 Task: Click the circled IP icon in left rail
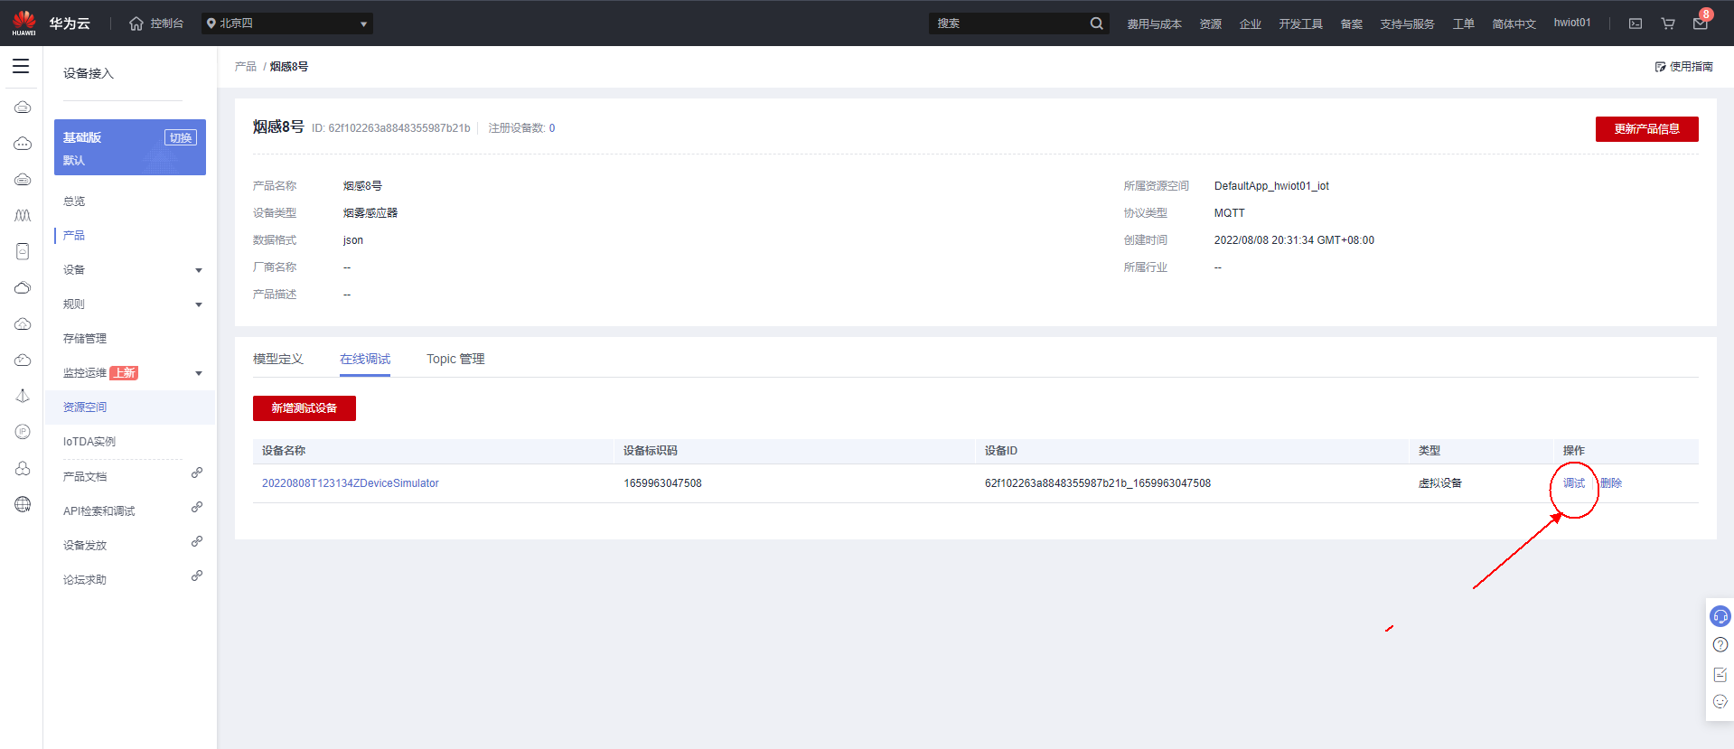23,432
